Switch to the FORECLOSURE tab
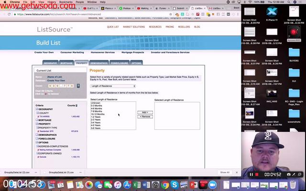306x191 pixels. point(120,63)
